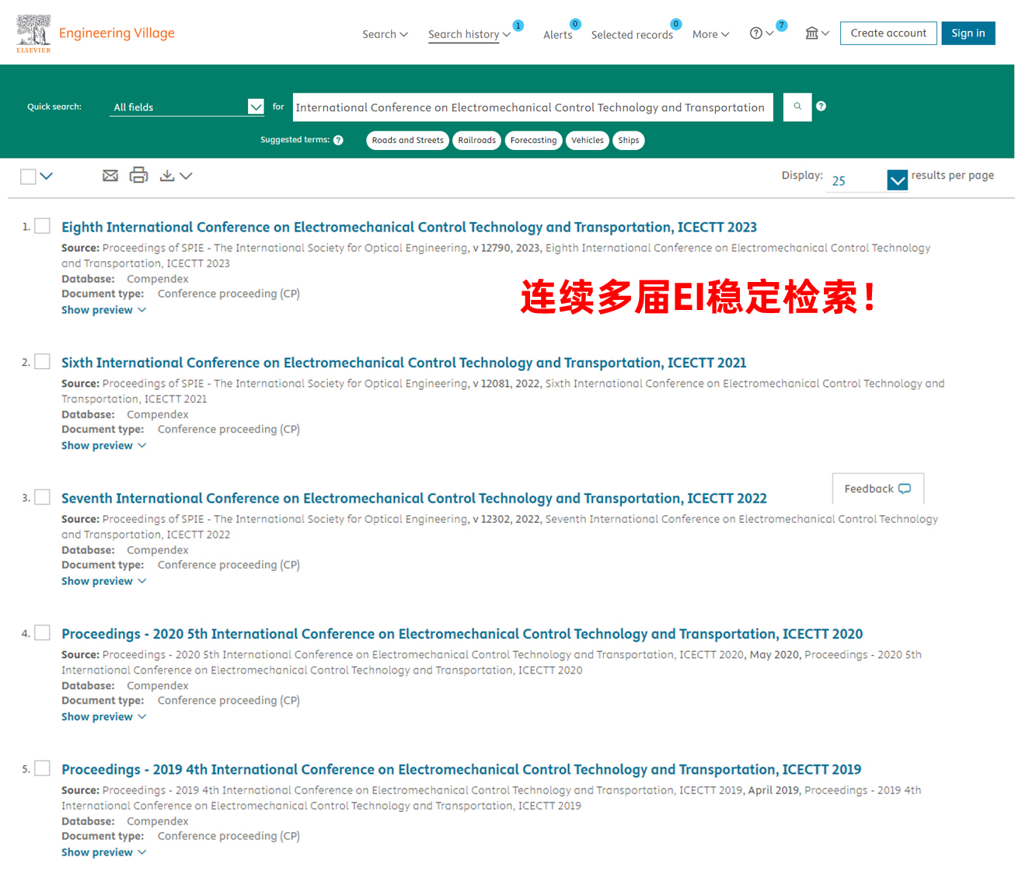This screenshot has height=874, width=1015.
Task: Open the Eighth International Conference ICECTT 2023 title
Action: pyautogui.click(x=409, y=227)
